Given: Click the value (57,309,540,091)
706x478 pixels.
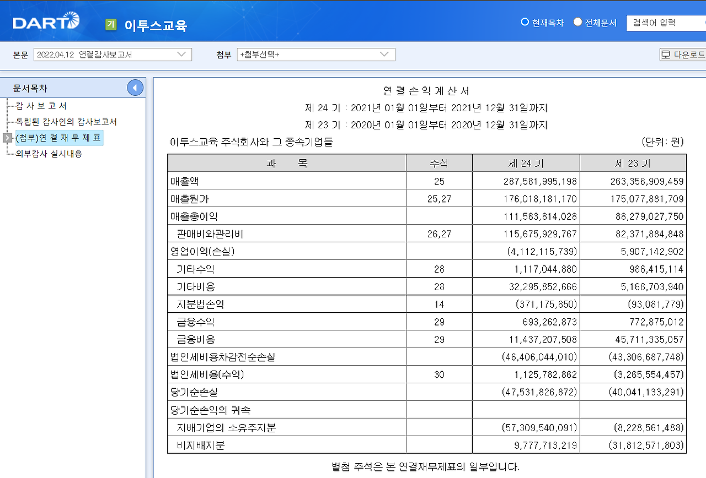Looking at the screenshot, I should [x=539, y=428].
